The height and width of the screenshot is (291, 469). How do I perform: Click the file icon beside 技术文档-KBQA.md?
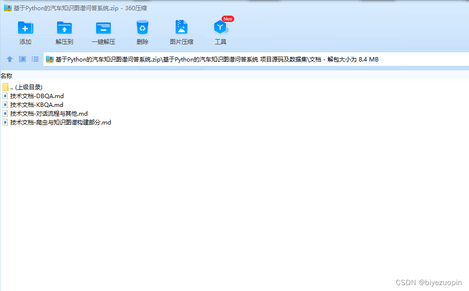pyautogui.click(x=5, y=105)
